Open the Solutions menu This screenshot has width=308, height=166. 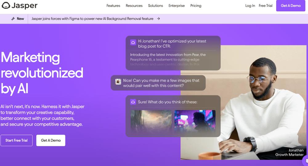(155, 6)
